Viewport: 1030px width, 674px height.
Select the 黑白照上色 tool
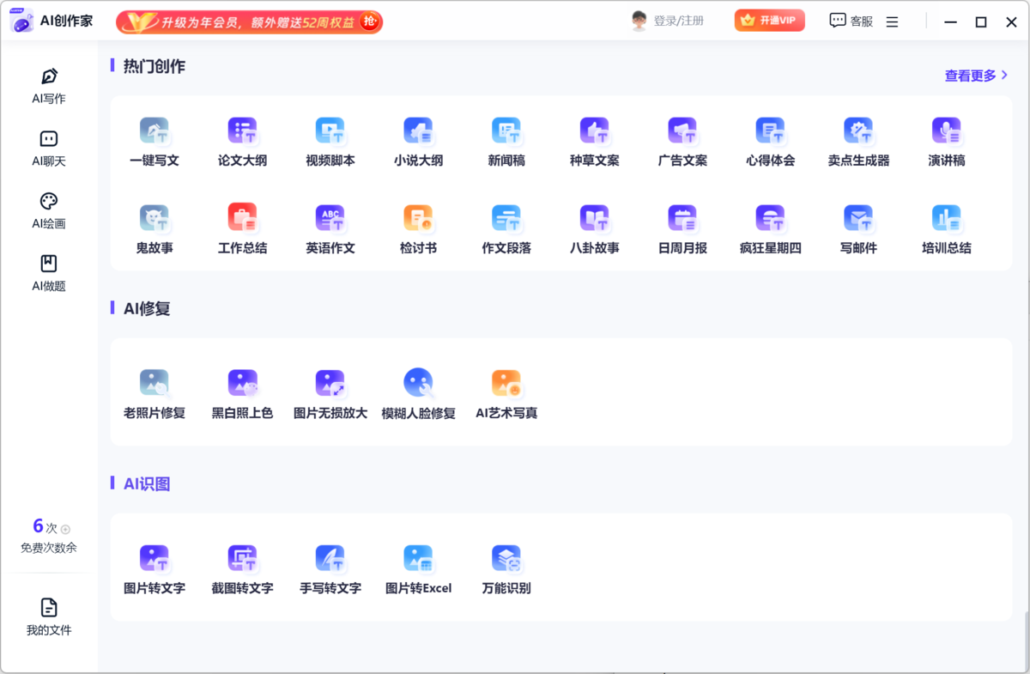[243, 392]
